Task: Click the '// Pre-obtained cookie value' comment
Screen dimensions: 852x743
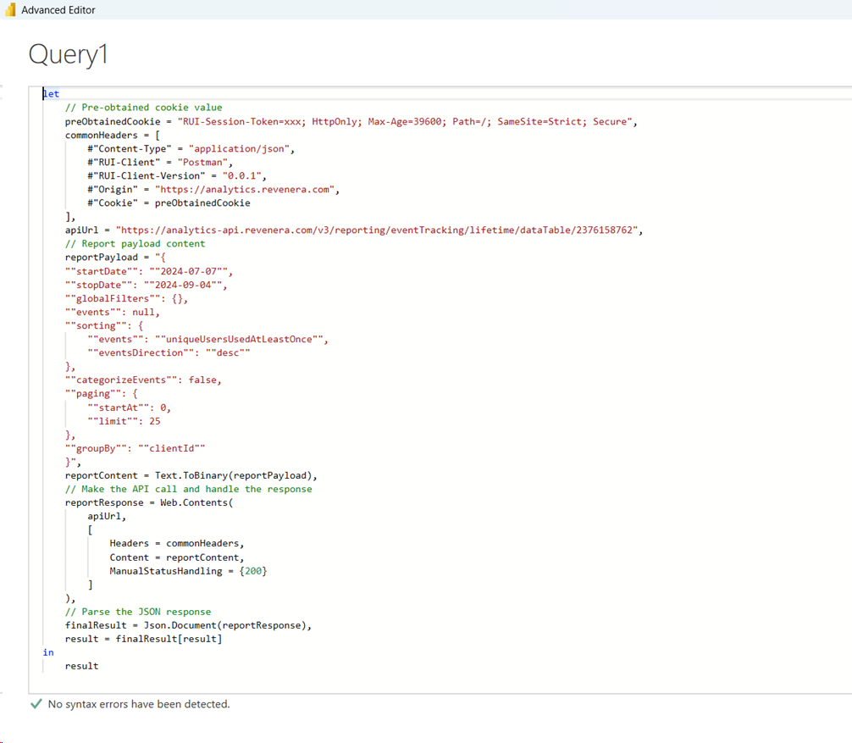Action: tap(143, 107)
